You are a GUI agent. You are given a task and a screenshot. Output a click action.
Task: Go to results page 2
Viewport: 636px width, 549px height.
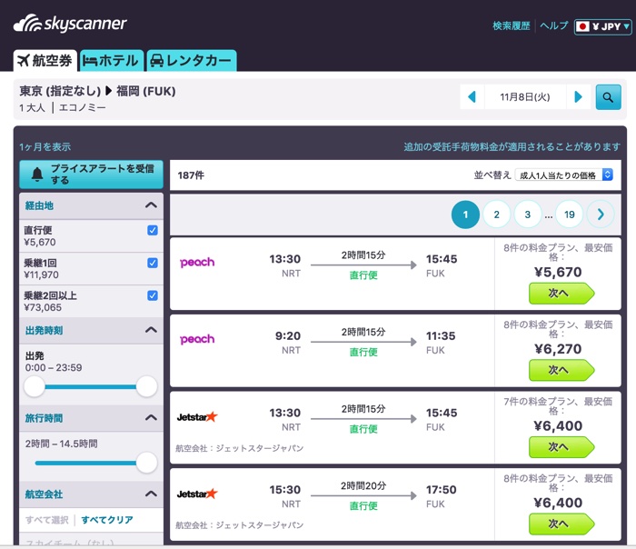click(x=496, y=215)
